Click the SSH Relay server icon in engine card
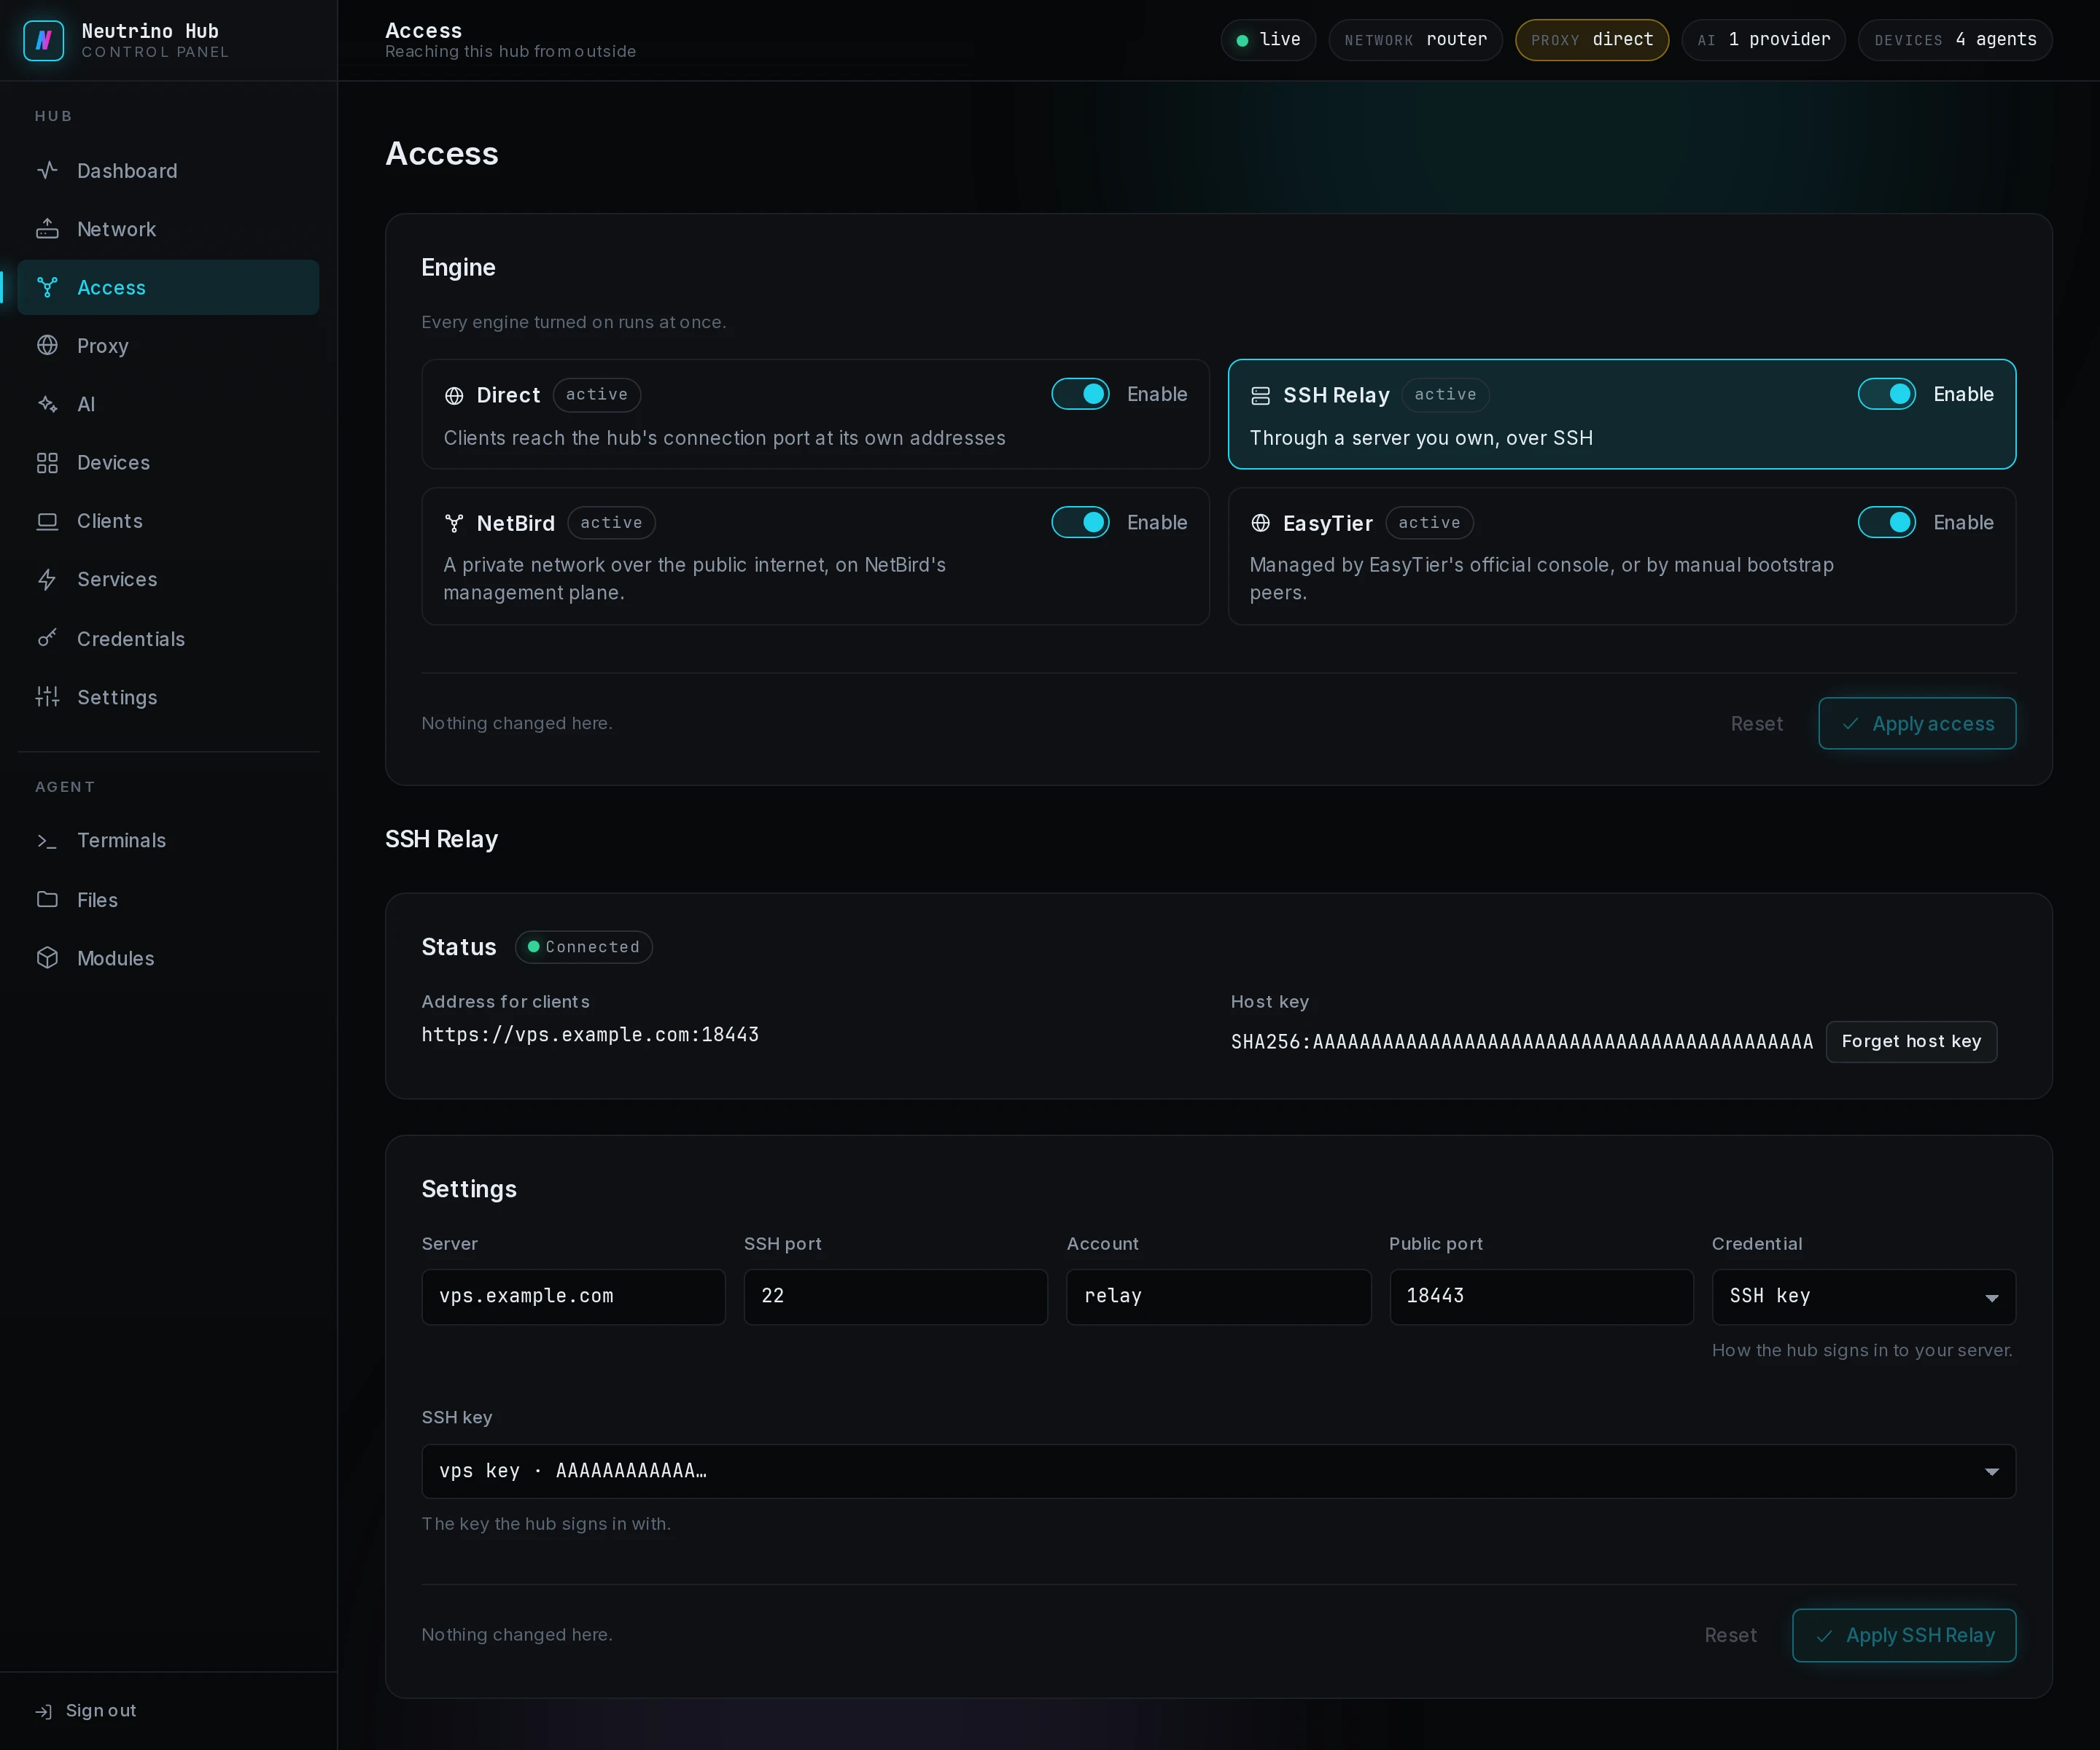2100x1750 pixels. (1260, 396)
